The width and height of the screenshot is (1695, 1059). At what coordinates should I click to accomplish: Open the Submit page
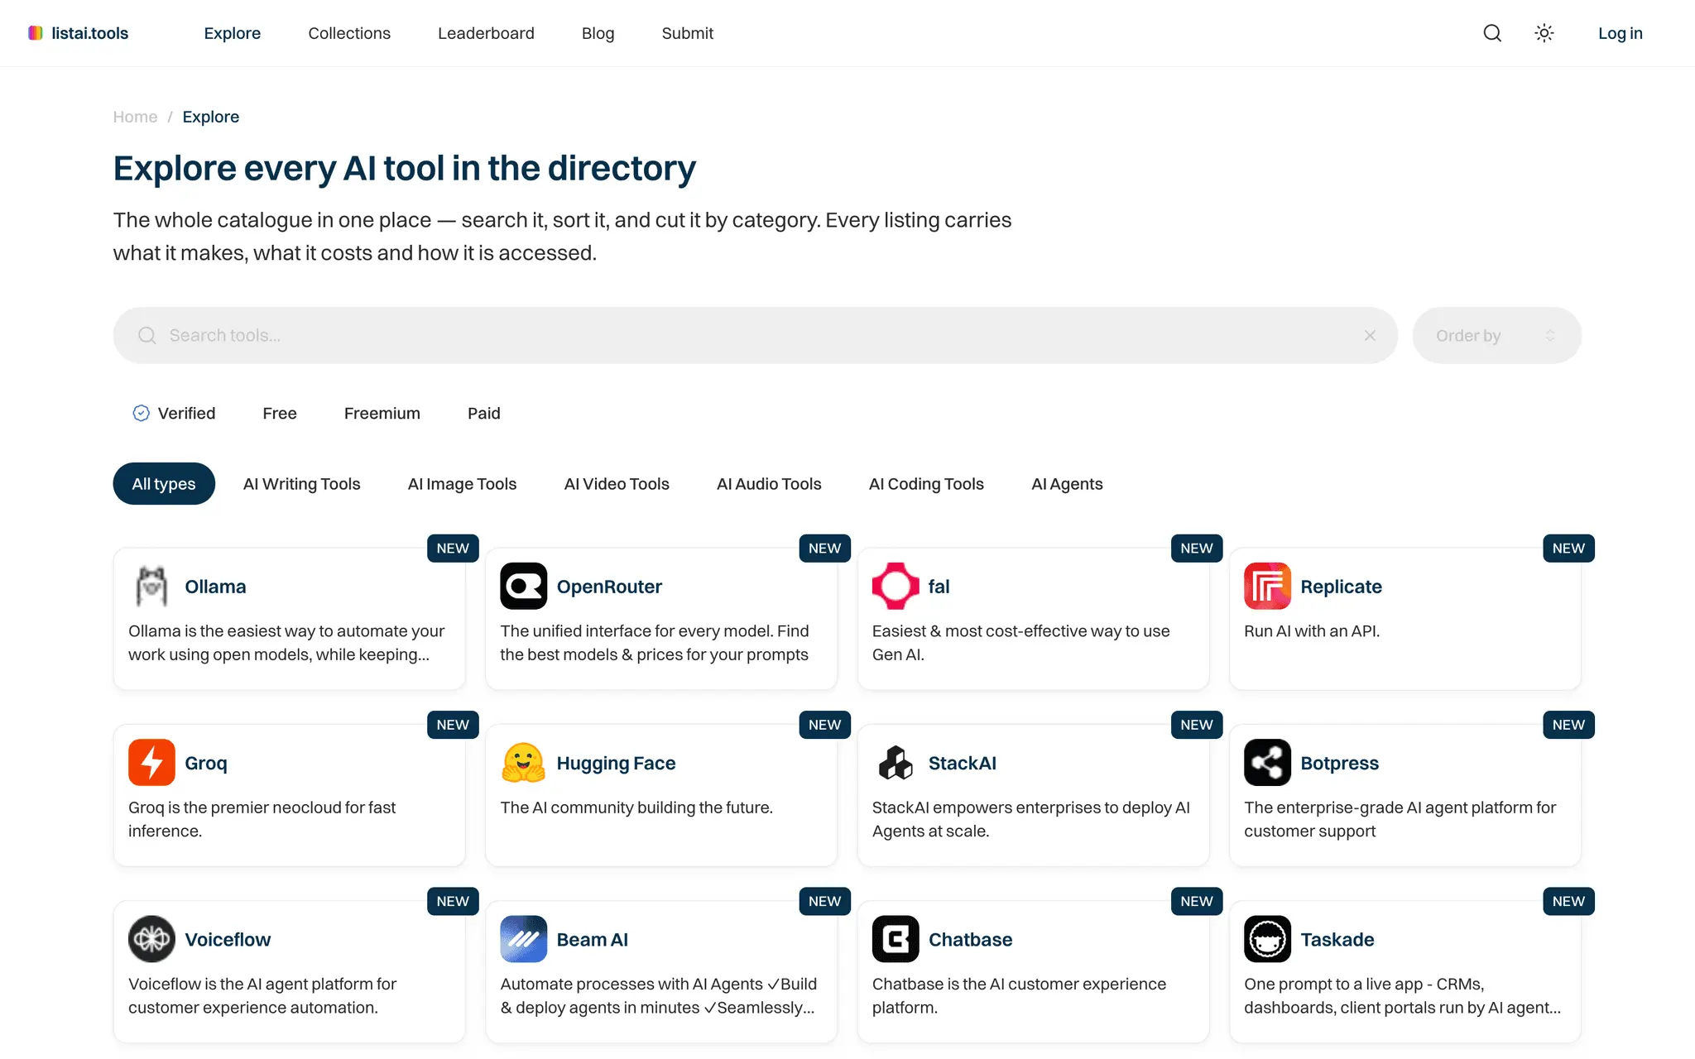click(x=687, y=33)
